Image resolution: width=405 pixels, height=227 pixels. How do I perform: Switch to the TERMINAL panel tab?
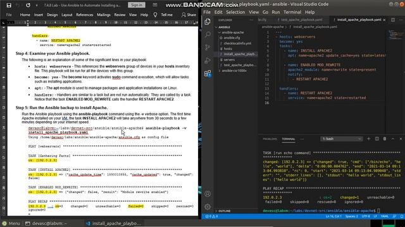(289, 139)
